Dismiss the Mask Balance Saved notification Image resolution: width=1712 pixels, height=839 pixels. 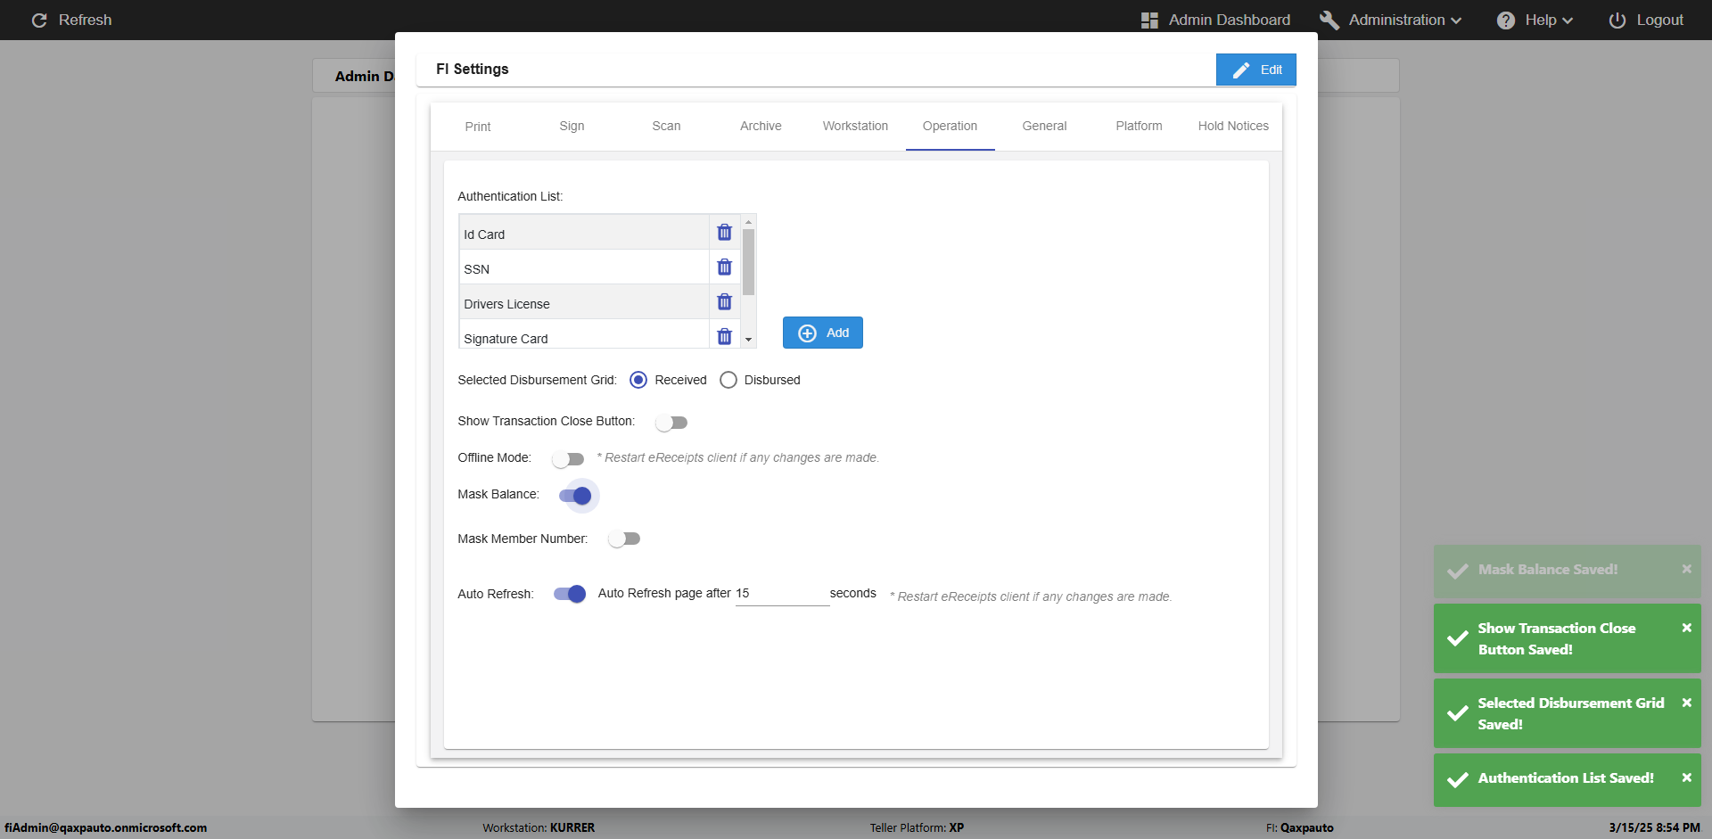(x=1686, y=569)
